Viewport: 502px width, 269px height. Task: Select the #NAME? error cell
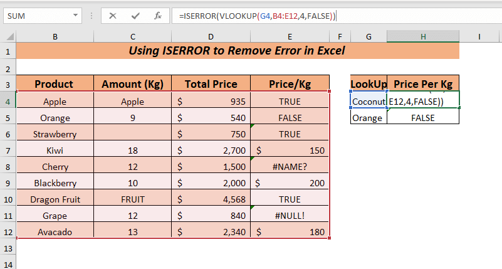click(x=290, y=167)
